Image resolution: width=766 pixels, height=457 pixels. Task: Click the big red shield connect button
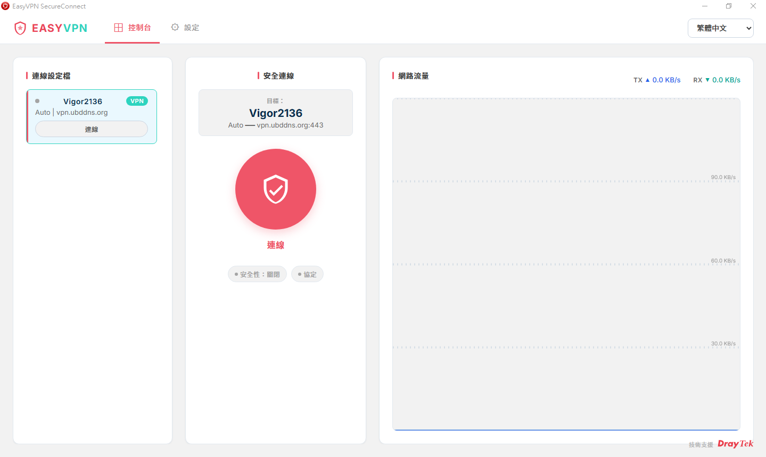276,189
